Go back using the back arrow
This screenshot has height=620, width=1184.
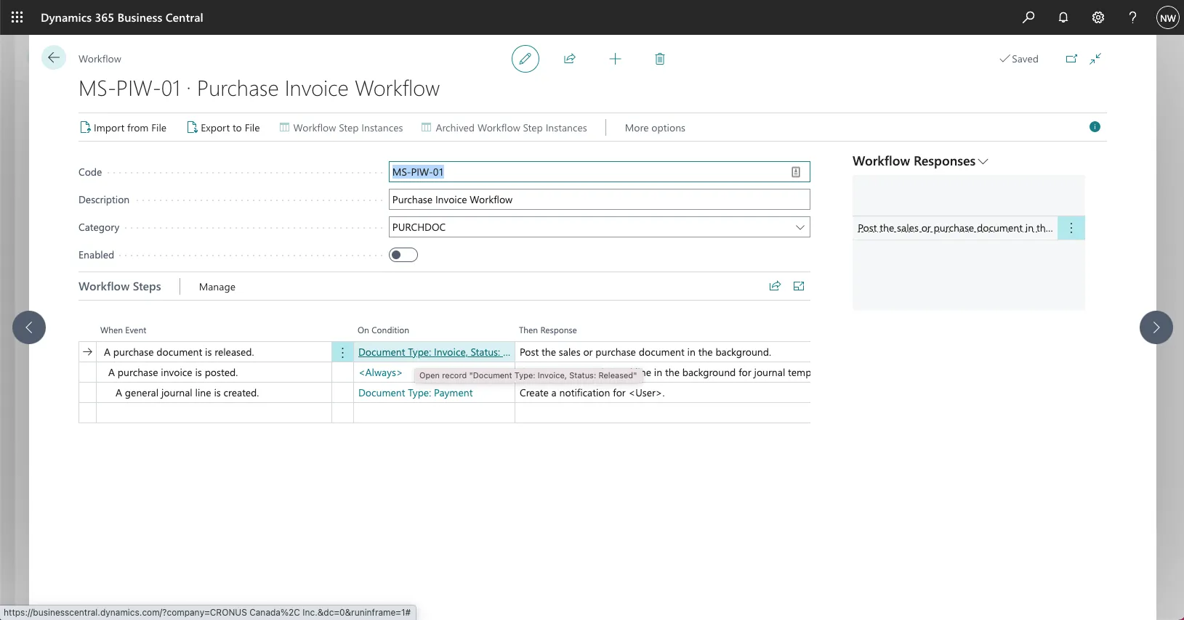coord(54,57)
